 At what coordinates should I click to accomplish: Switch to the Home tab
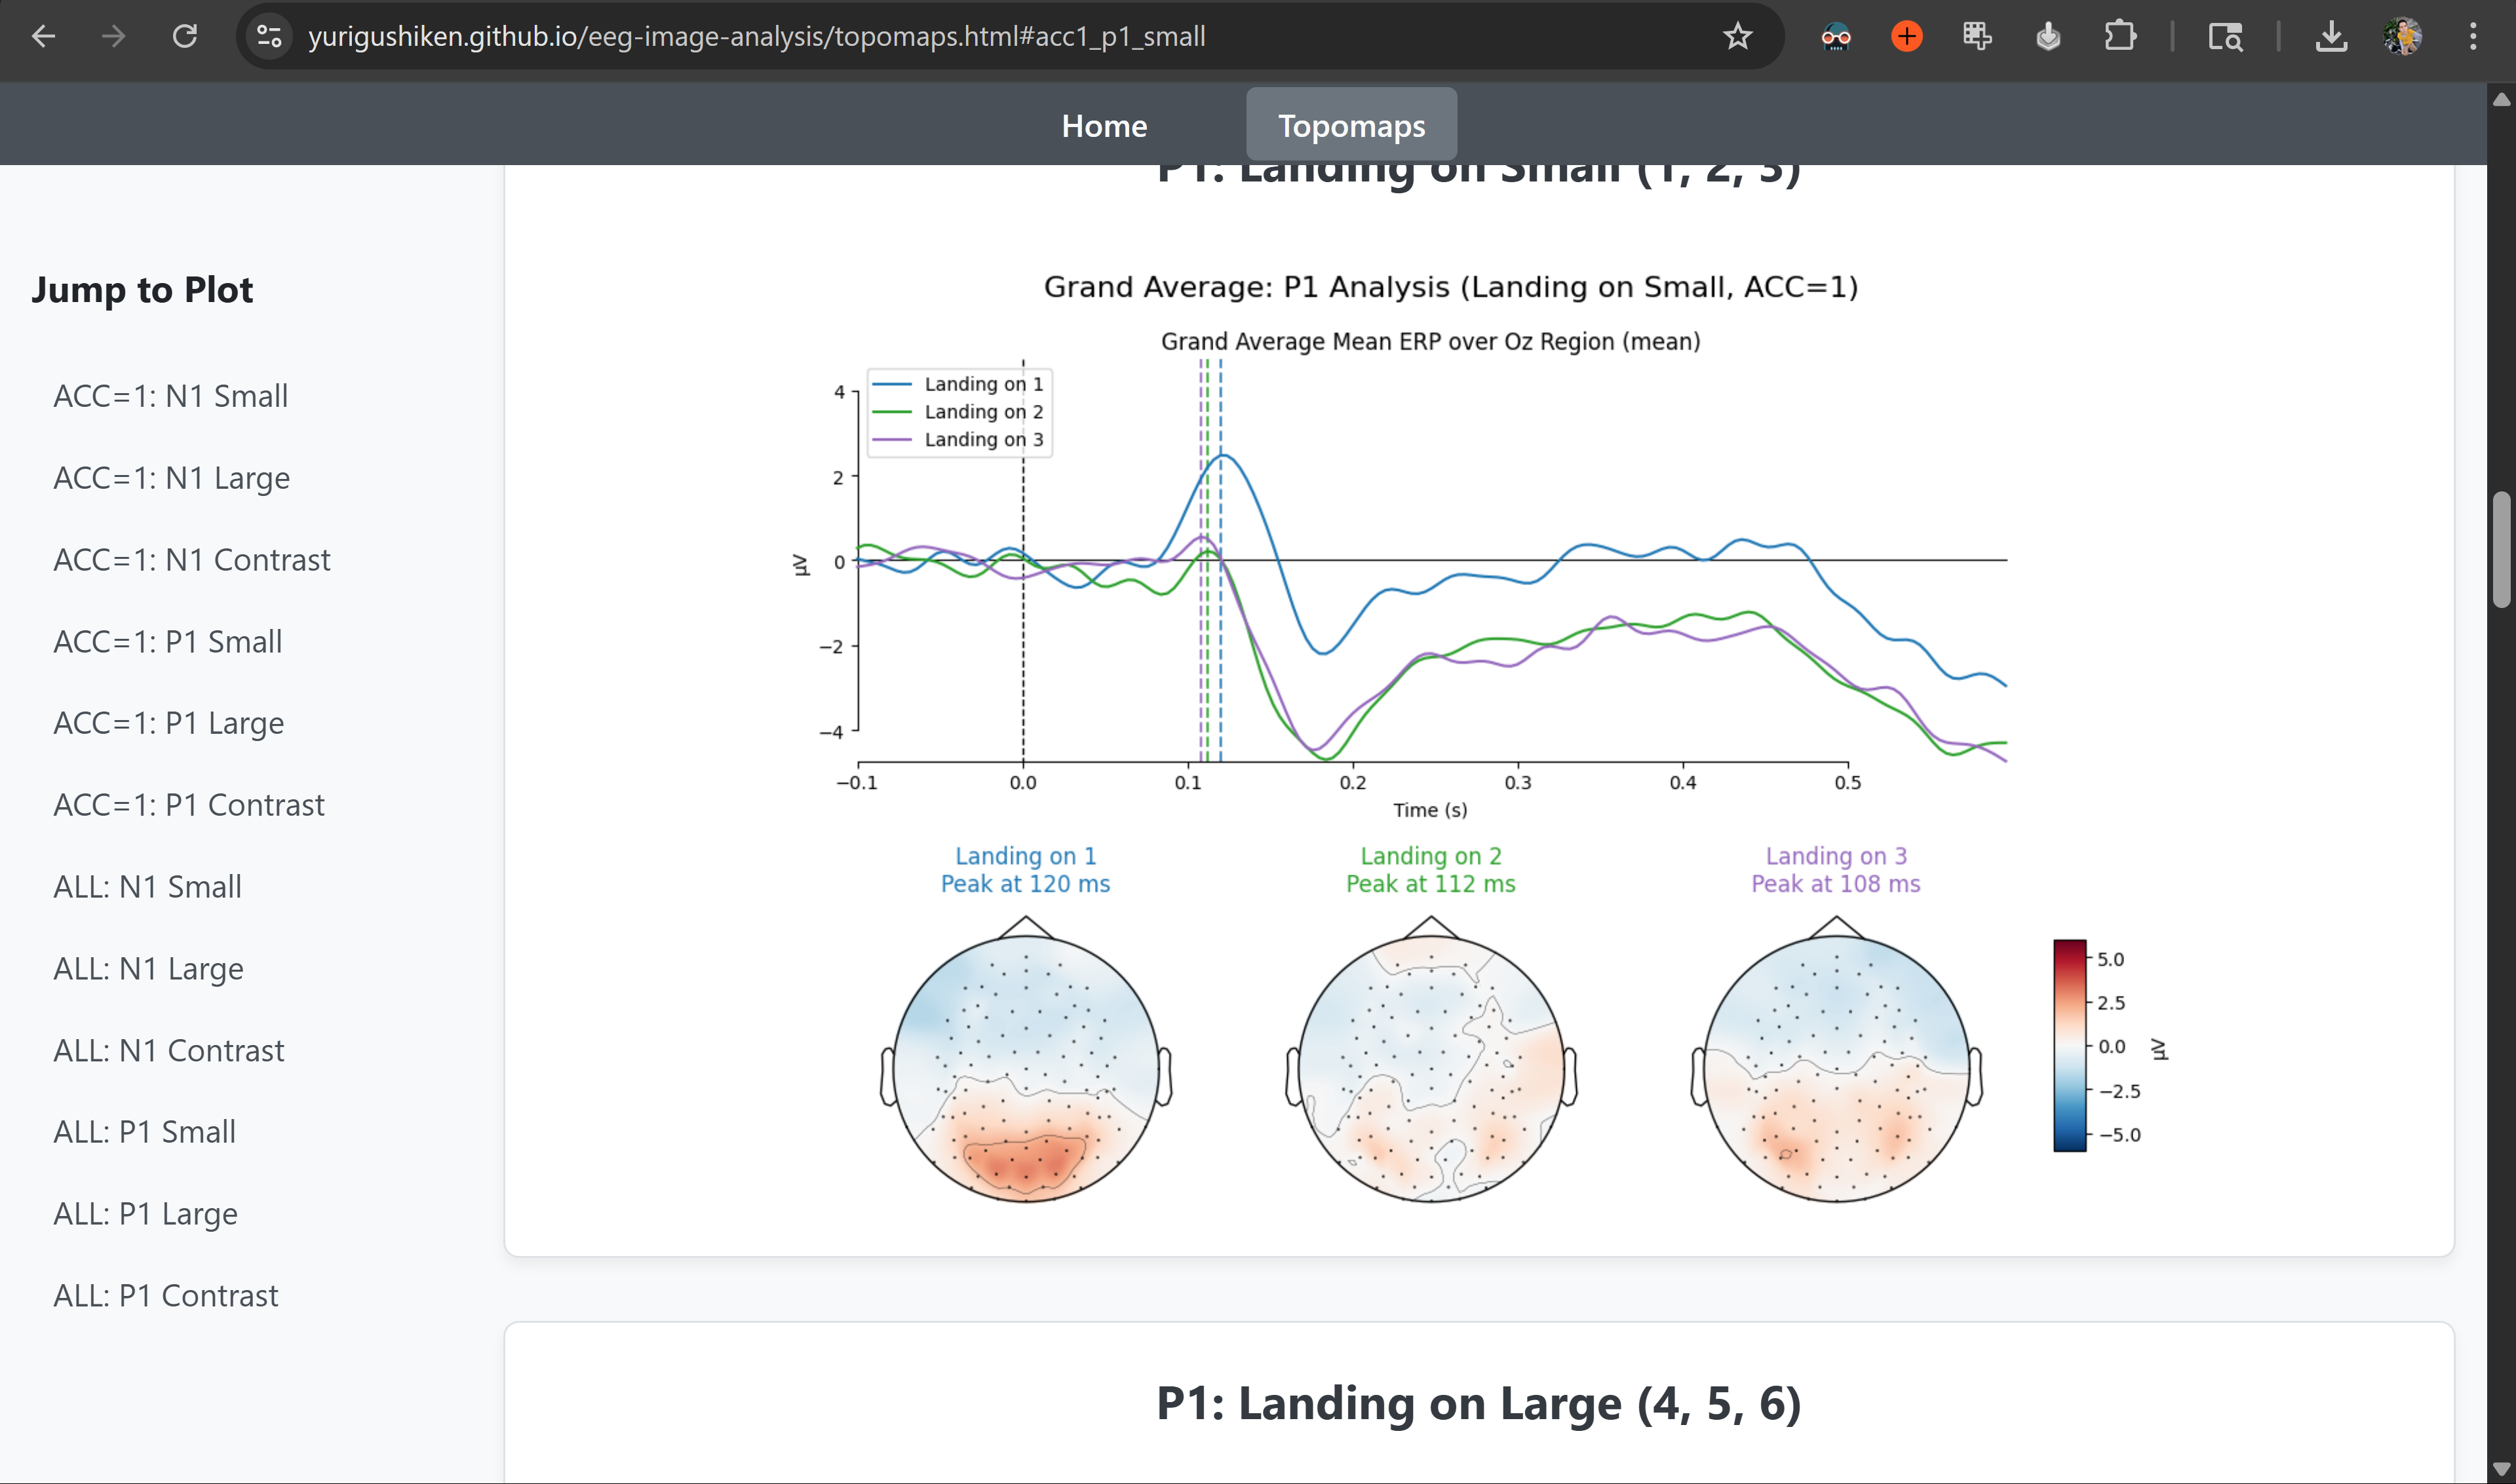click(x=1104, y=126)
